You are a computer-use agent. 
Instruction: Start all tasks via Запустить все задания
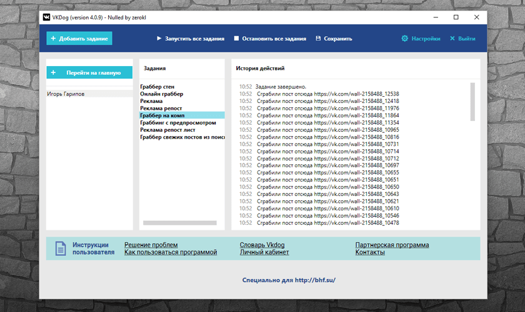click(191, 39)
